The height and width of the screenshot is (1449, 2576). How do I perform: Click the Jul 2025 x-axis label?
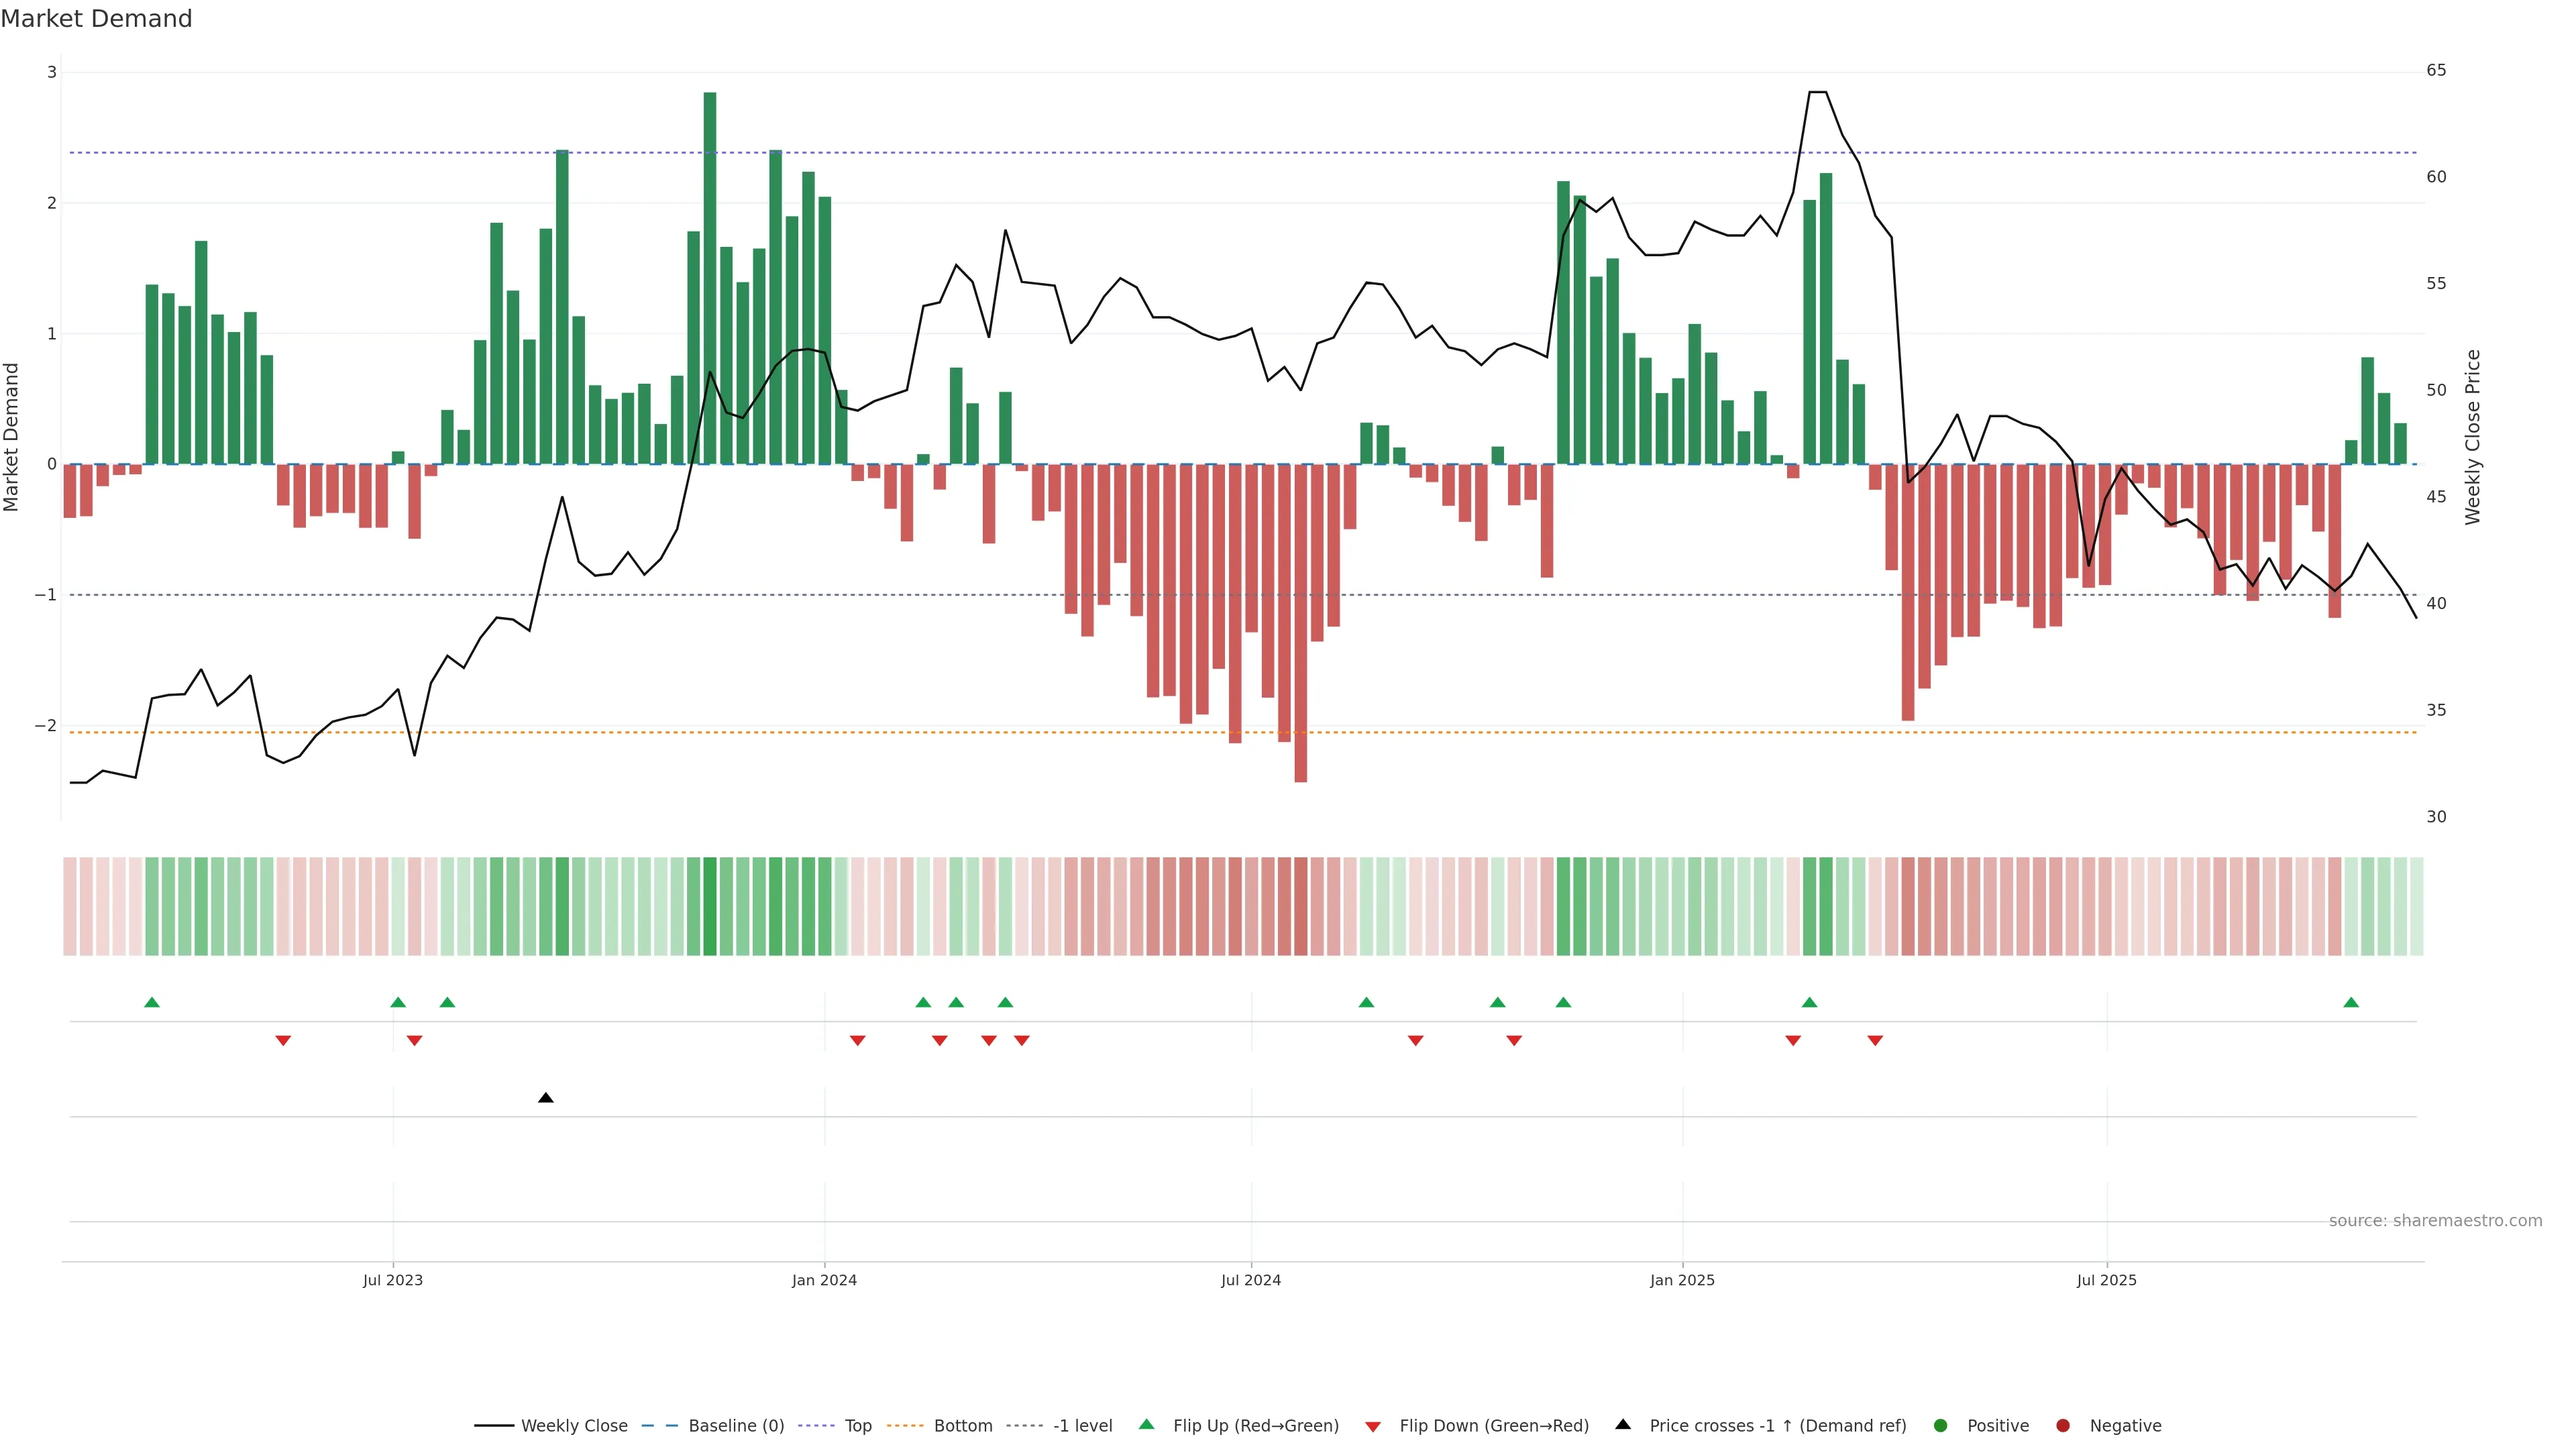(2106, 1280)
